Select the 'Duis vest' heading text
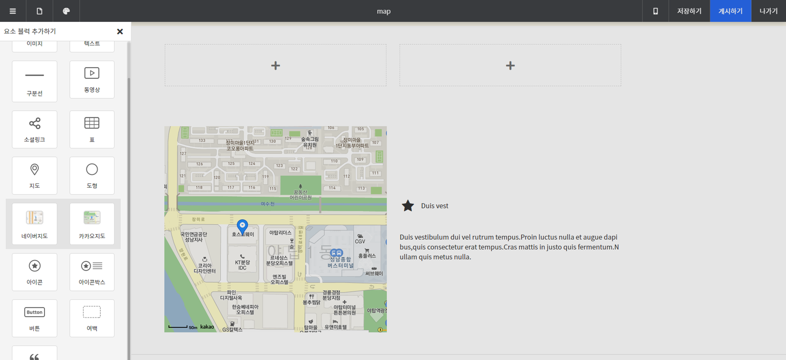Screen dimensions: 786x360 click(x=435, y=206)
